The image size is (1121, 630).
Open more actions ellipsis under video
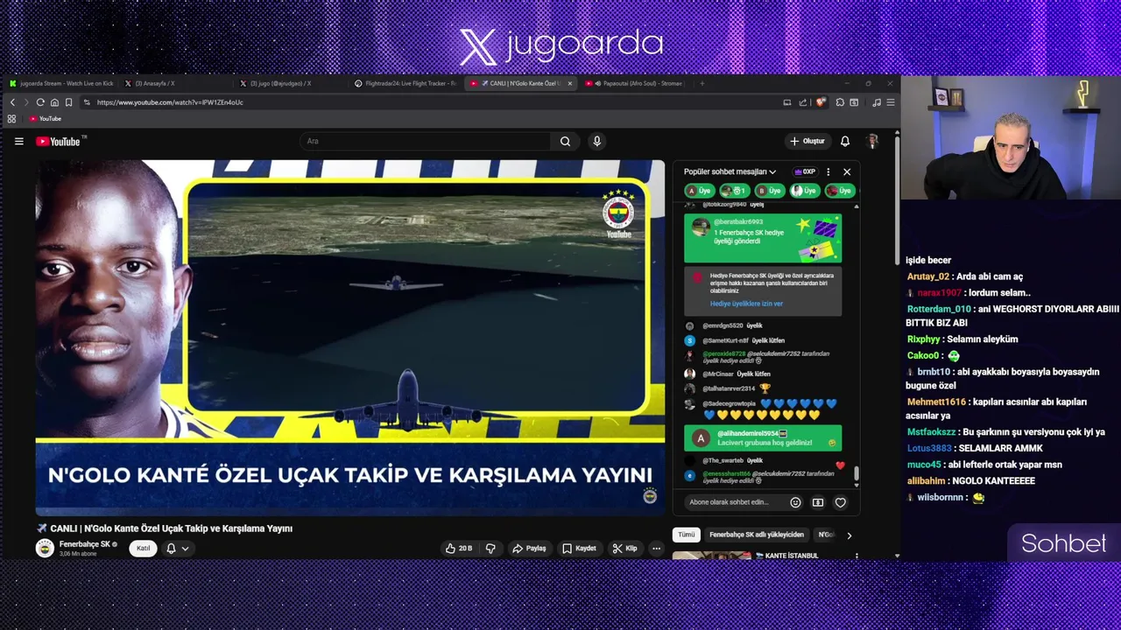pos(656,549)
